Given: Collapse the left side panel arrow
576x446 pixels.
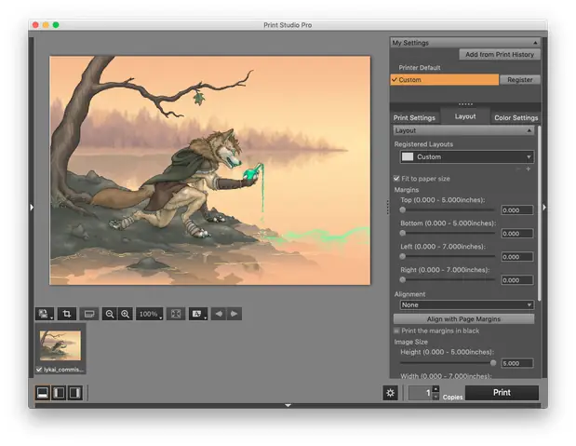Looking at the screenshot, I should [x=32, y=208].
